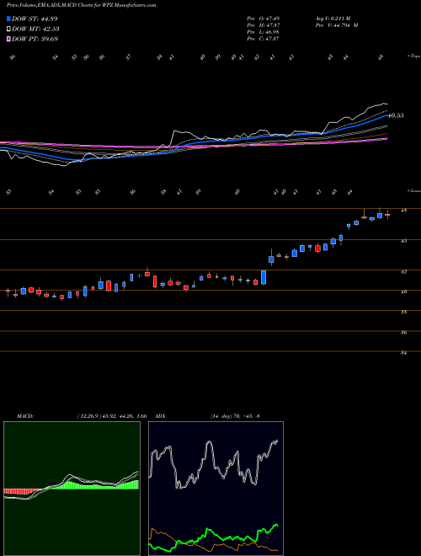Click the 36 price axis label
421x556 pixels.
click(x=403, y=333)
